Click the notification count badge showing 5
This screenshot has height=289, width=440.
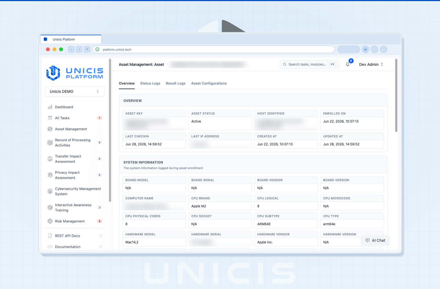[351, 61]
